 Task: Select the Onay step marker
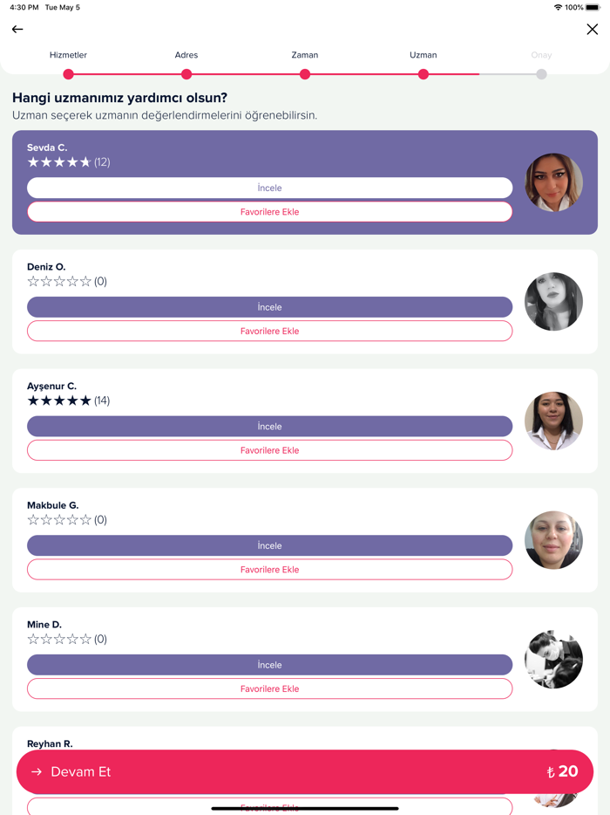[541, 74]
